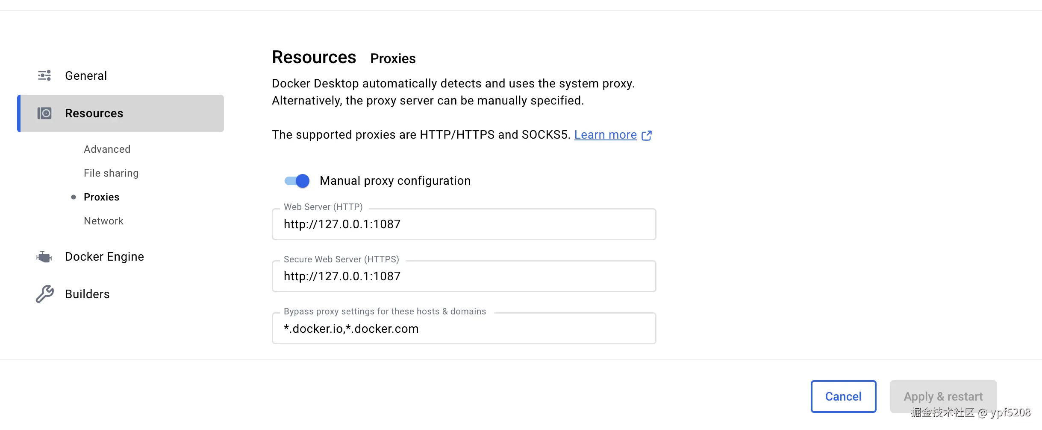
Task: Select the Resources section in sidebar
Action: [94, 113]
